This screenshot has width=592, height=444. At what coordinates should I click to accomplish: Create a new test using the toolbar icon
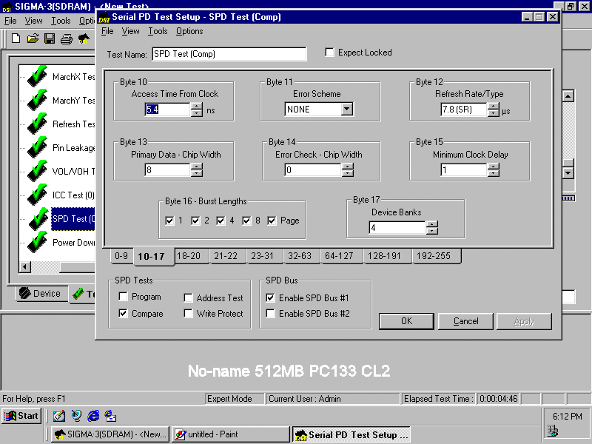(16, 38)
